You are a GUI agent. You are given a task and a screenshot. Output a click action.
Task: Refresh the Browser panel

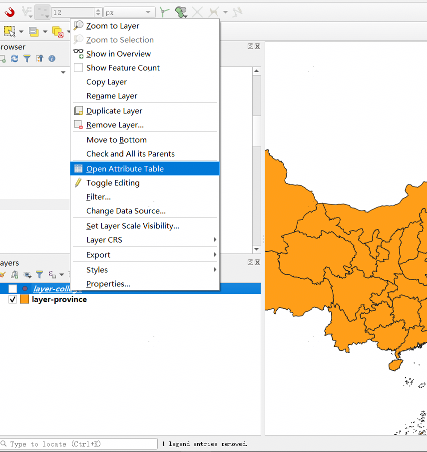[x=14, y=58]
